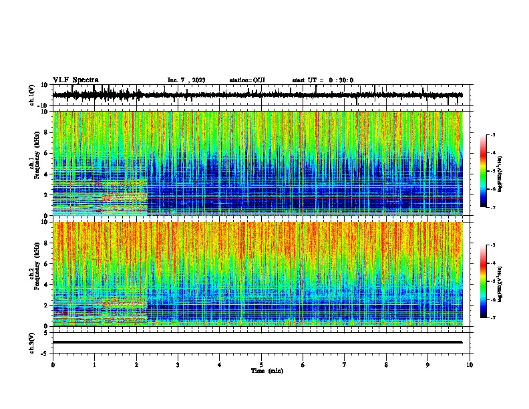
Task: Click the ch.3 flat black signal line
Action: point(257,342)
